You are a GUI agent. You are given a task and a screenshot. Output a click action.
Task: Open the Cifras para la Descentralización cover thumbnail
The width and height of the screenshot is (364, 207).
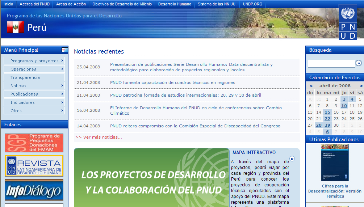[x=335, y=163]
